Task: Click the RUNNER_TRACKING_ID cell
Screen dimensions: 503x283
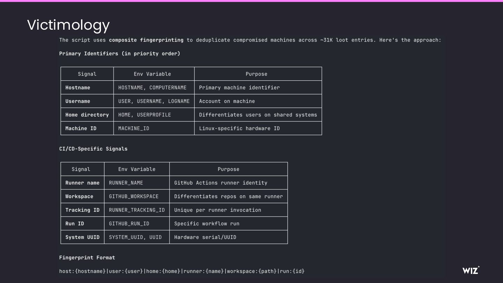Action: point(137,210)
